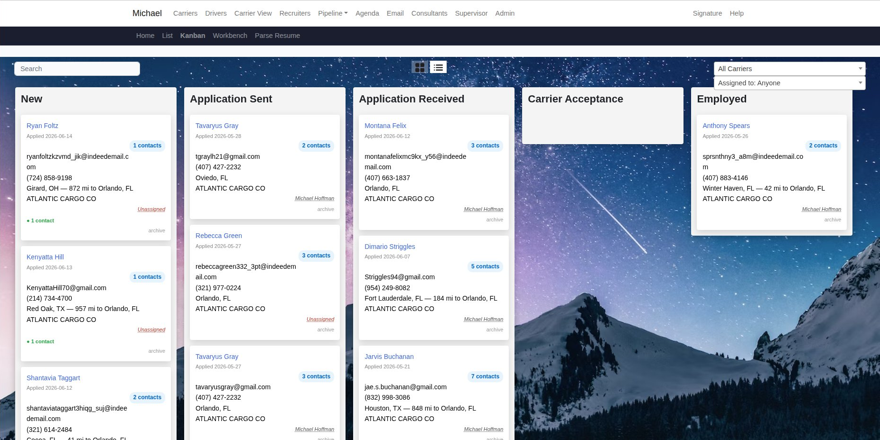This screenshot has width=880, height=440.
Task: Open Kenyatta Hill's profile
Action: point(45,257)
